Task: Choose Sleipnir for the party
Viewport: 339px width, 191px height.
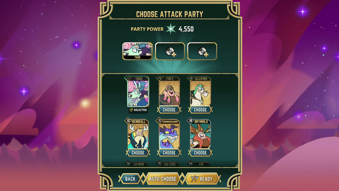Action: pyautogui.click(x=200, y=109)
